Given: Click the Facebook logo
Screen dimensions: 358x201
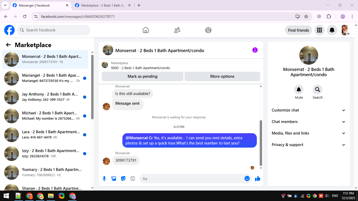Looking at the screenshot, I should (9, 30).
